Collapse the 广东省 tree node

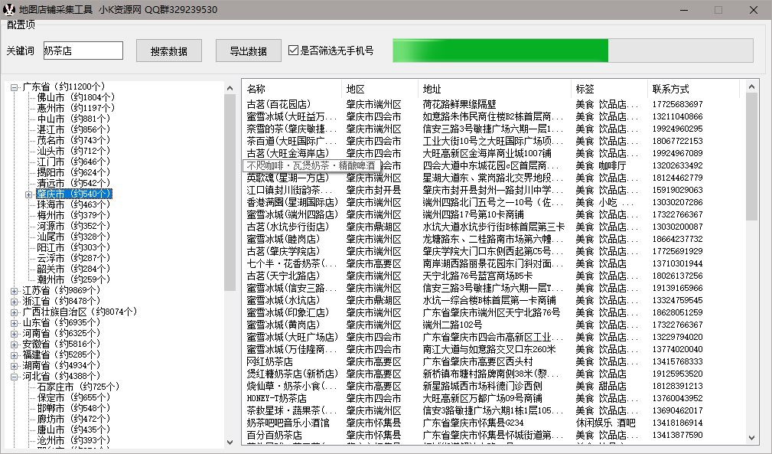(15, 87)
